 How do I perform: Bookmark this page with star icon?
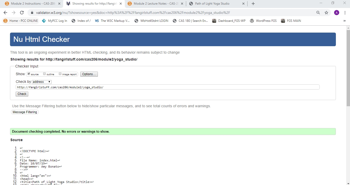coord(326,13)
